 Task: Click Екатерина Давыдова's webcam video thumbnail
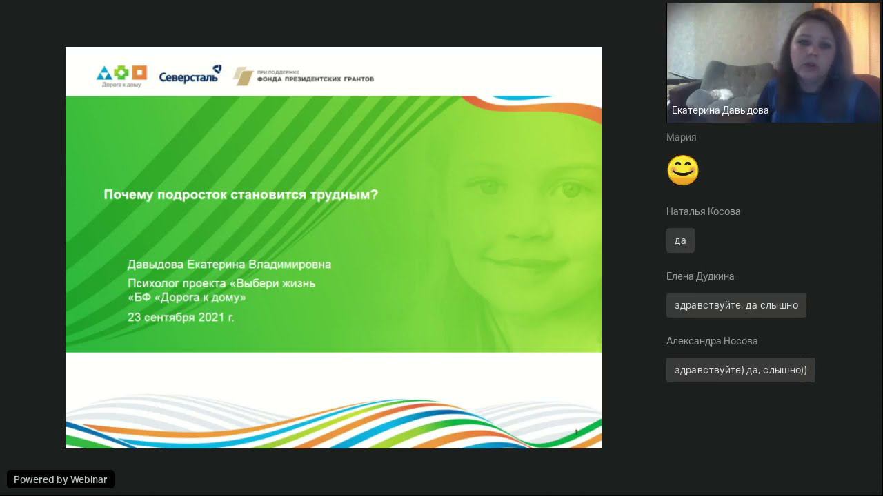(x=773, y=63)
